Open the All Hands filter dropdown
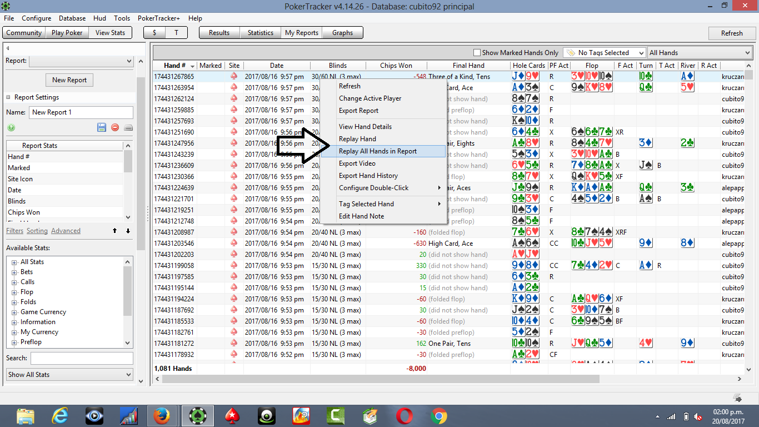759x427 pixels. click(x=700, y=53)
